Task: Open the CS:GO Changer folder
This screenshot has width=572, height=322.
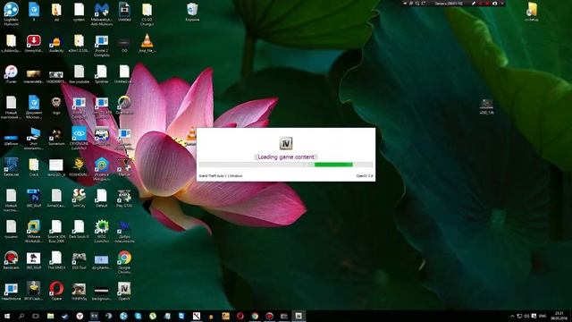Action: coord(147,13)
